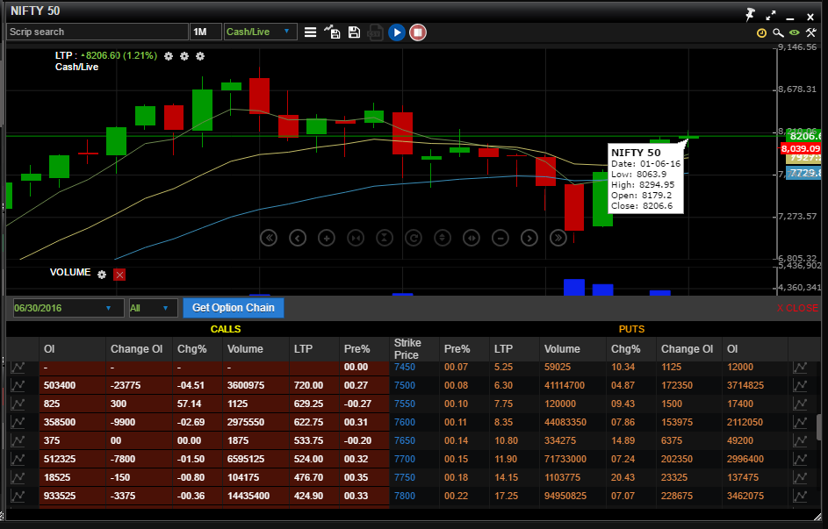Click the calls Change OI column header
828x529 pixels.
[139, 349]
